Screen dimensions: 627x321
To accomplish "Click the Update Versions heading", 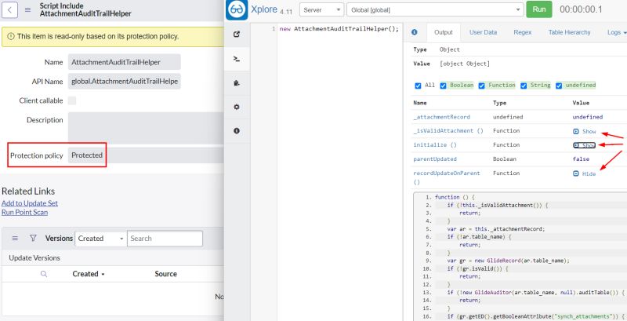I will point(34,258).
